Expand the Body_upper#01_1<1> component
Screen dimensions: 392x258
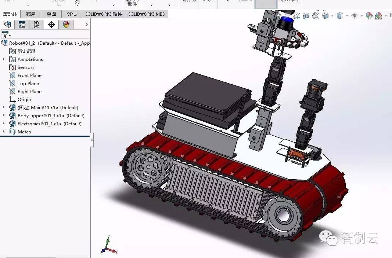point(4,115)
